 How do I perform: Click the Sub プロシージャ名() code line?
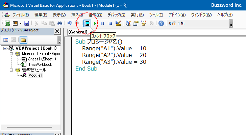(99, 42)
